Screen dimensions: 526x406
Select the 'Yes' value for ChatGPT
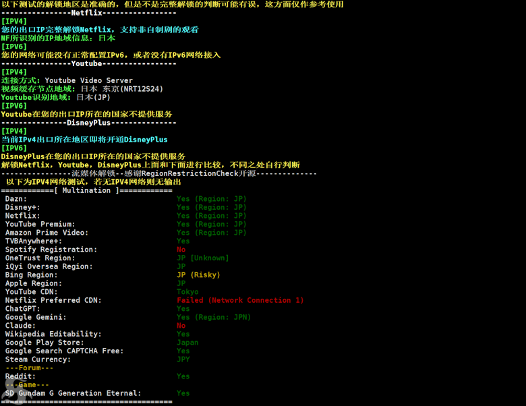(183, 309)
